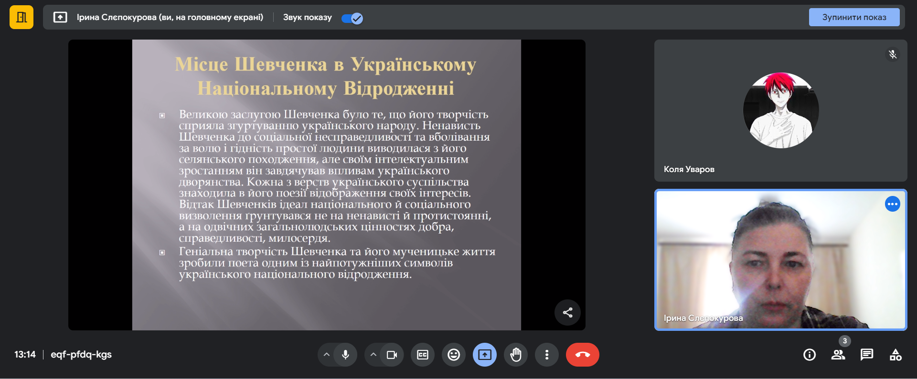Select Коля Уваров's participant tile
The width and height of the screenshot is (917, 379).
pyautogui.click(x=780, y=111)
